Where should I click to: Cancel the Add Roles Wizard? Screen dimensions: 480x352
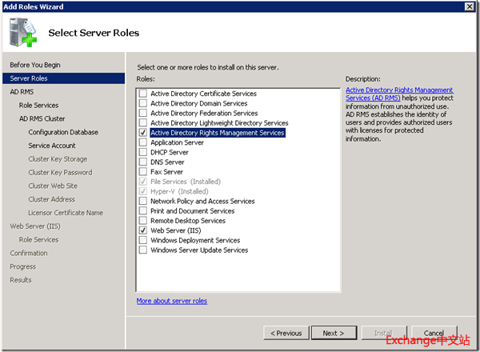[x=434, y=333]
